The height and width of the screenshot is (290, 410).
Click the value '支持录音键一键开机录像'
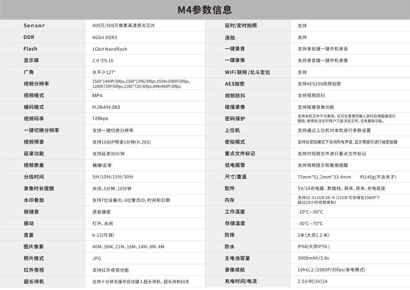point(323,61)
